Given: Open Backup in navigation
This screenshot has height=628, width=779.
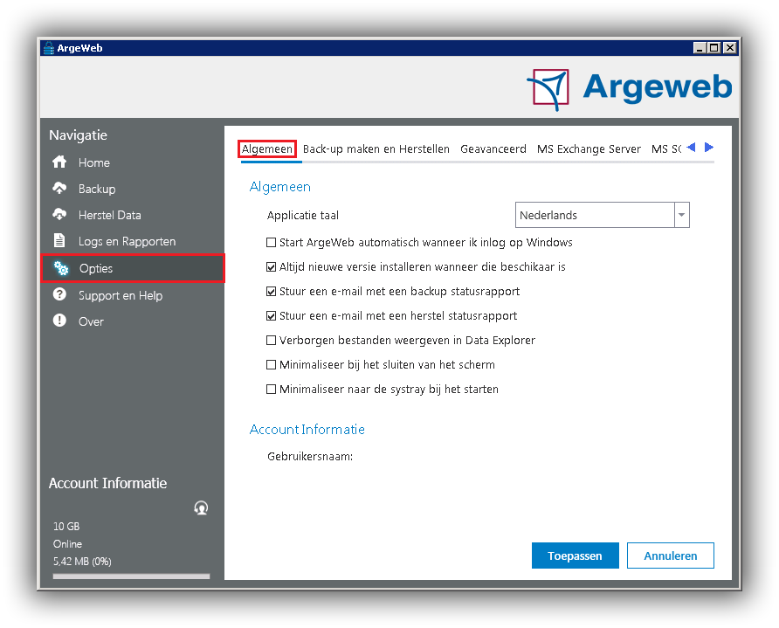Looking at the screenshot, I should coord(97,189).
